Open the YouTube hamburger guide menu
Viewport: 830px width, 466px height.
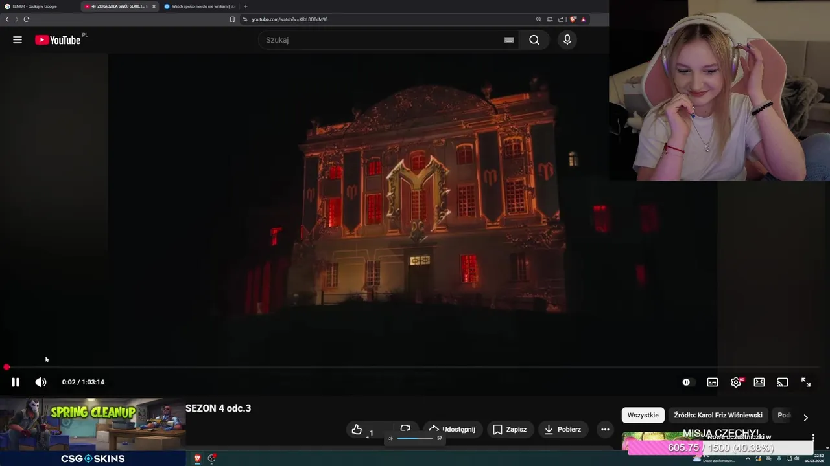pos(18,40)
